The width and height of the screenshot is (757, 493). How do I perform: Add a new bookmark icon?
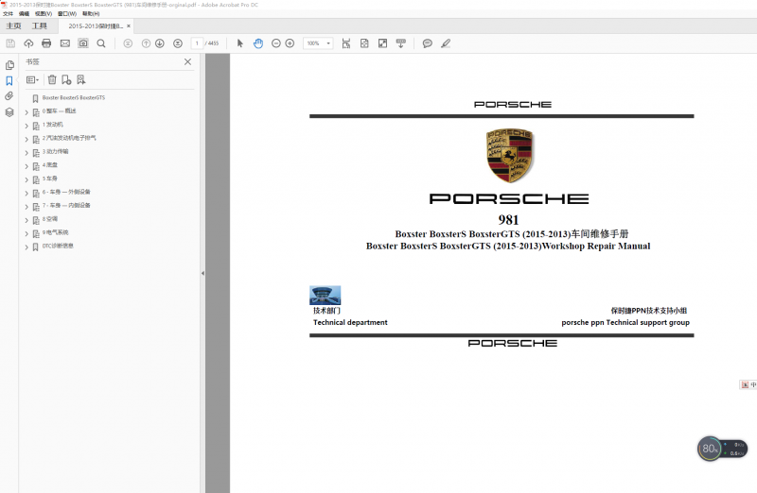(66, 79)
